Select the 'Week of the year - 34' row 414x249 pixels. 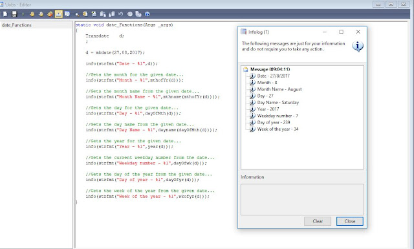pos(278,129)
